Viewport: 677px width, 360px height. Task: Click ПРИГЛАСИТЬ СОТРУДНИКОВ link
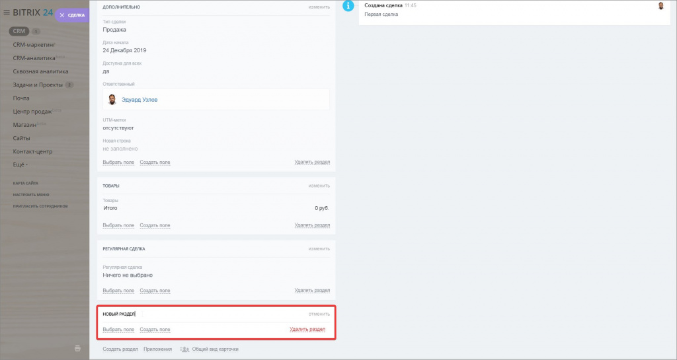pos(40,206)
